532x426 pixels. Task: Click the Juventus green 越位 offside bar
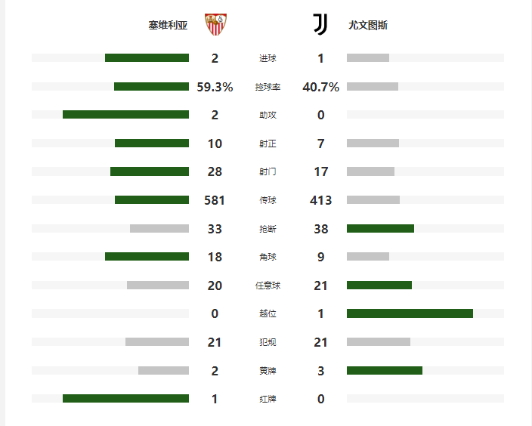click(x=410, y=313)
